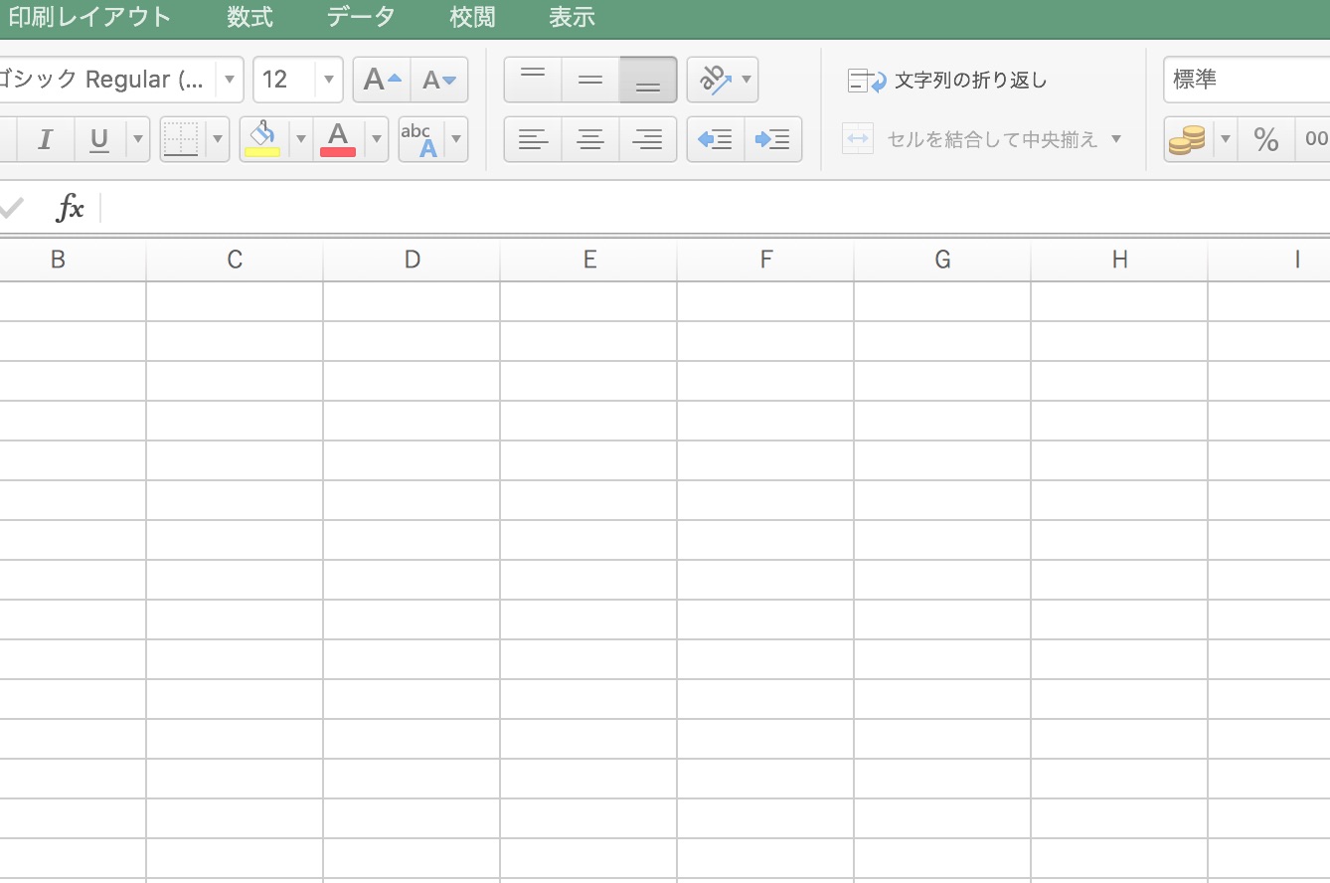Viewport: 1330px width, 883px height.
Task: Click the text orientation icon
Action: pyautogui.click(x=714, y=80)
